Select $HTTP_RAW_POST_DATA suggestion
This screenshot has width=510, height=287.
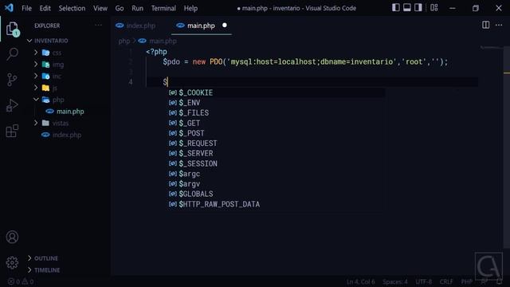[277, 204]
